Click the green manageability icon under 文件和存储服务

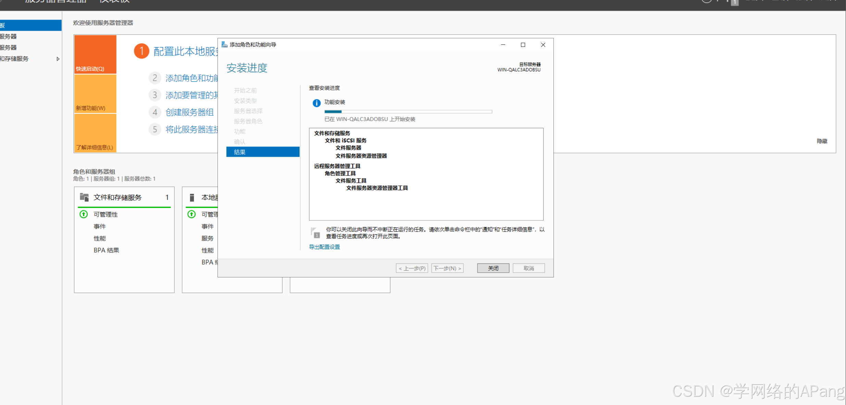click(84, 214)
